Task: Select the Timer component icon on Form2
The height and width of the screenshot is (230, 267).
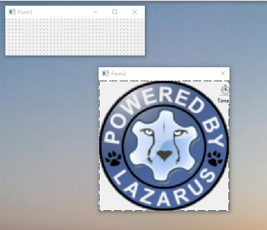Action: [225, 89]
